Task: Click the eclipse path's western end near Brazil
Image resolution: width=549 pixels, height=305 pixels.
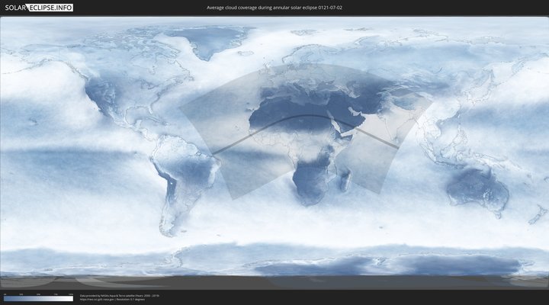Action: (214, 152)
